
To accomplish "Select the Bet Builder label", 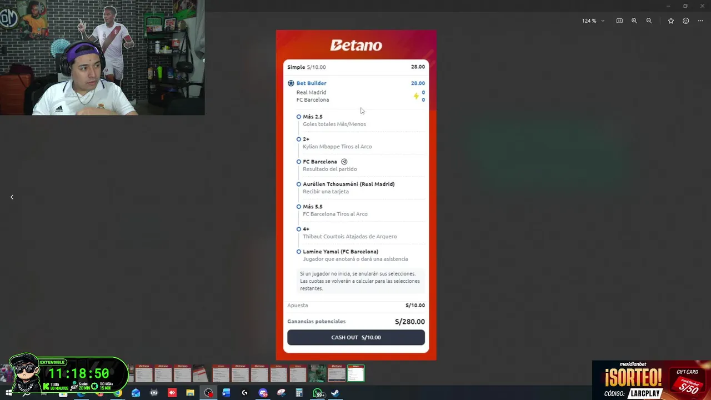I will click(x=311, y=83).
